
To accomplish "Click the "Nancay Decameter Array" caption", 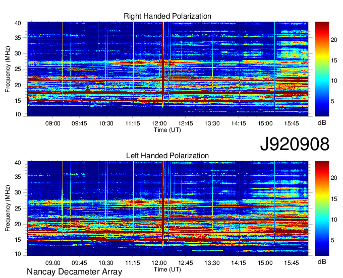I will pos(74,272).
